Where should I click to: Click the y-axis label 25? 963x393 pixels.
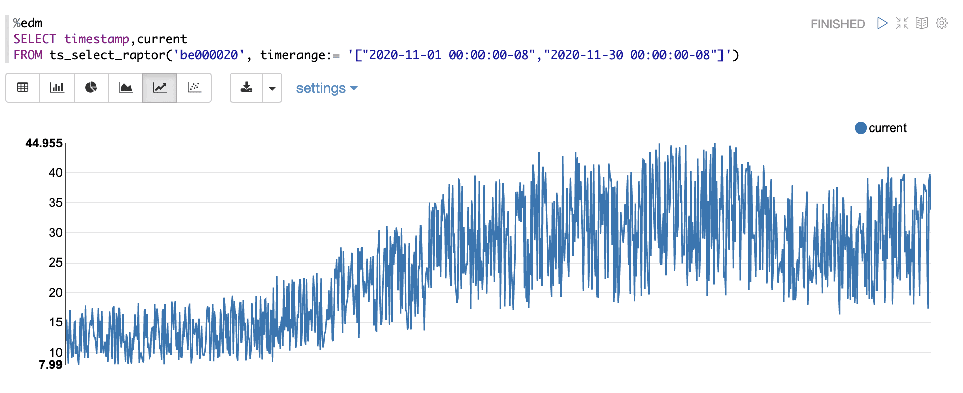tap(55, 263)
